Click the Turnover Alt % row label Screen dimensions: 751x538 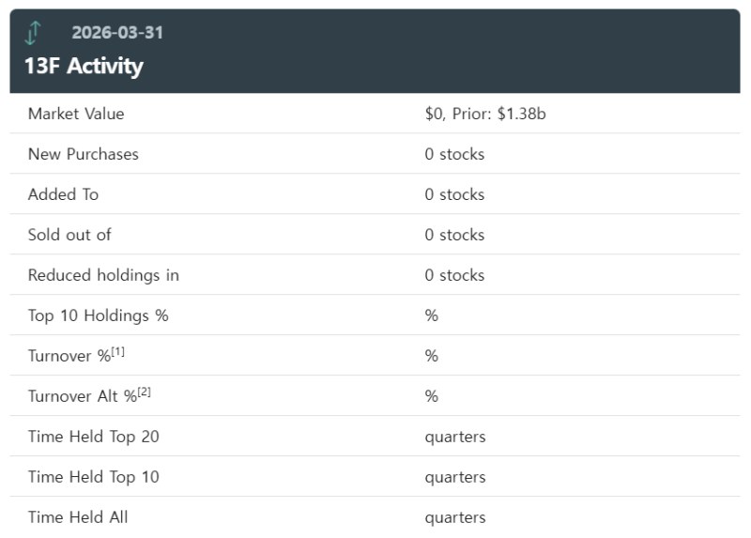pos(83,395)
